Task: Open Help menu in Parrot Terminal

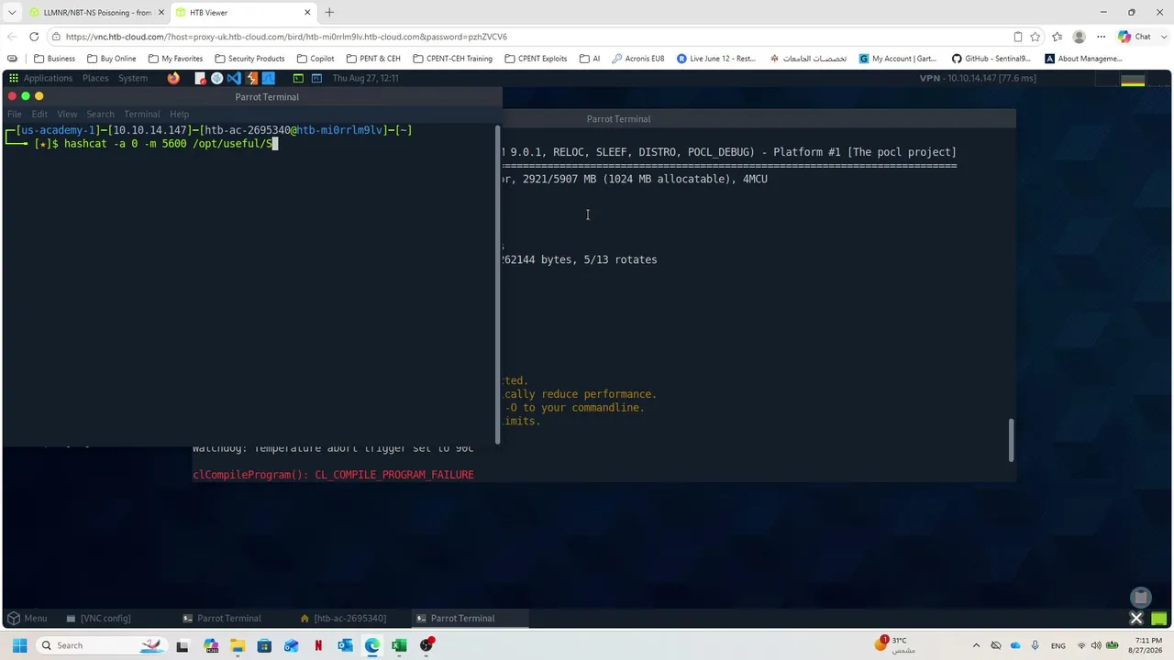Action: (179, 114)
